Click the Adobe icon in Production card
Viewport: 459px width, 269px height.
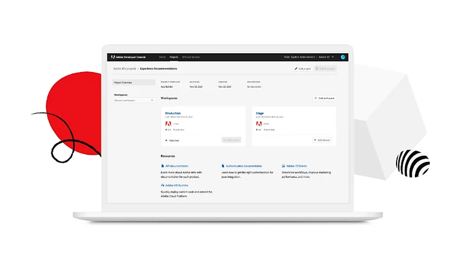(x=168, y=123)
